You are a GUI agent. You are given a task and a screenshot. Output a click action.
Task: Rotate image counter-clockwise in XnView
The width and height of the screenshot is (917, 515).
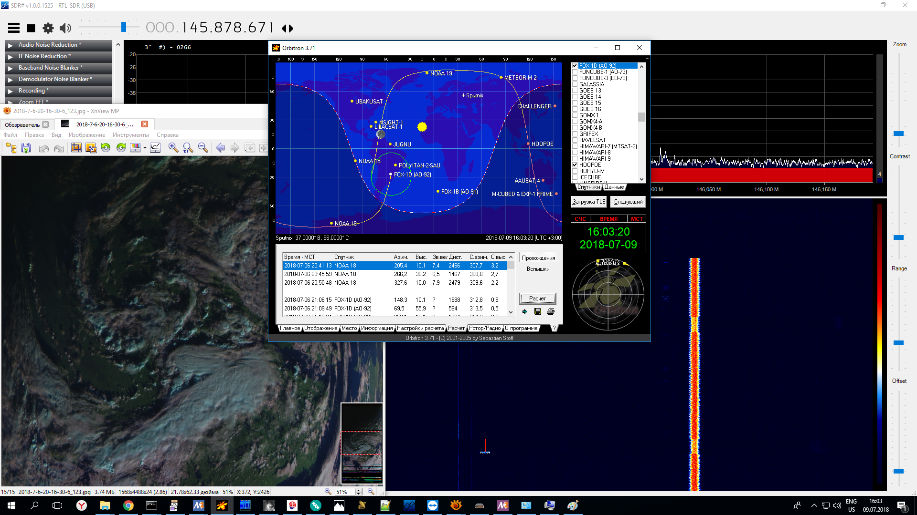pyautogui.click(x=106, y=148)
